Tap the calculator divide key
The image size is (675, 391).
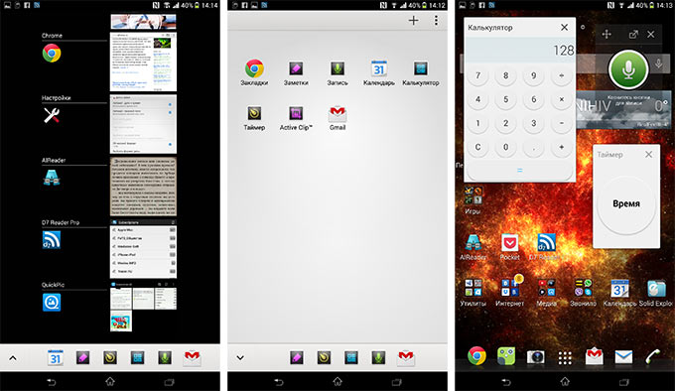562,75
